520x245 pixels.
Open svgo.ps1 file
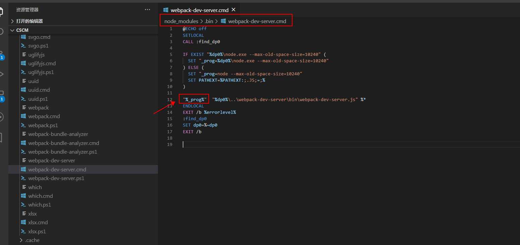(38, 46)
